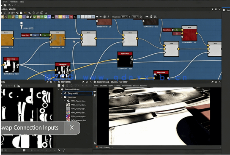Open the Environment menu in the 3D view

click(x=126, y=86)
